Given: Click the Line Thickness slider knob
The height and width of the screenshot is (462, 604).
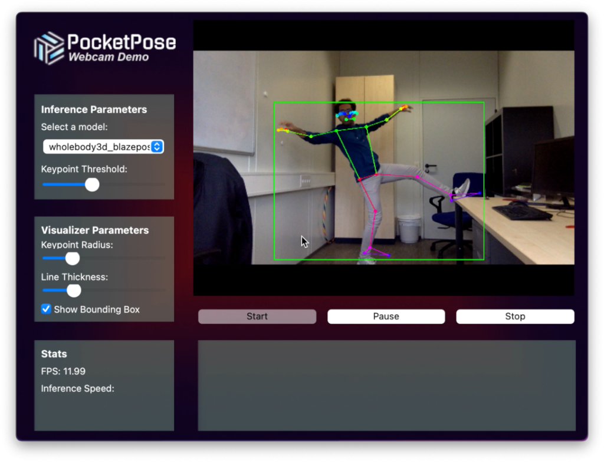Looking at the screenshot, I should 74,290.
